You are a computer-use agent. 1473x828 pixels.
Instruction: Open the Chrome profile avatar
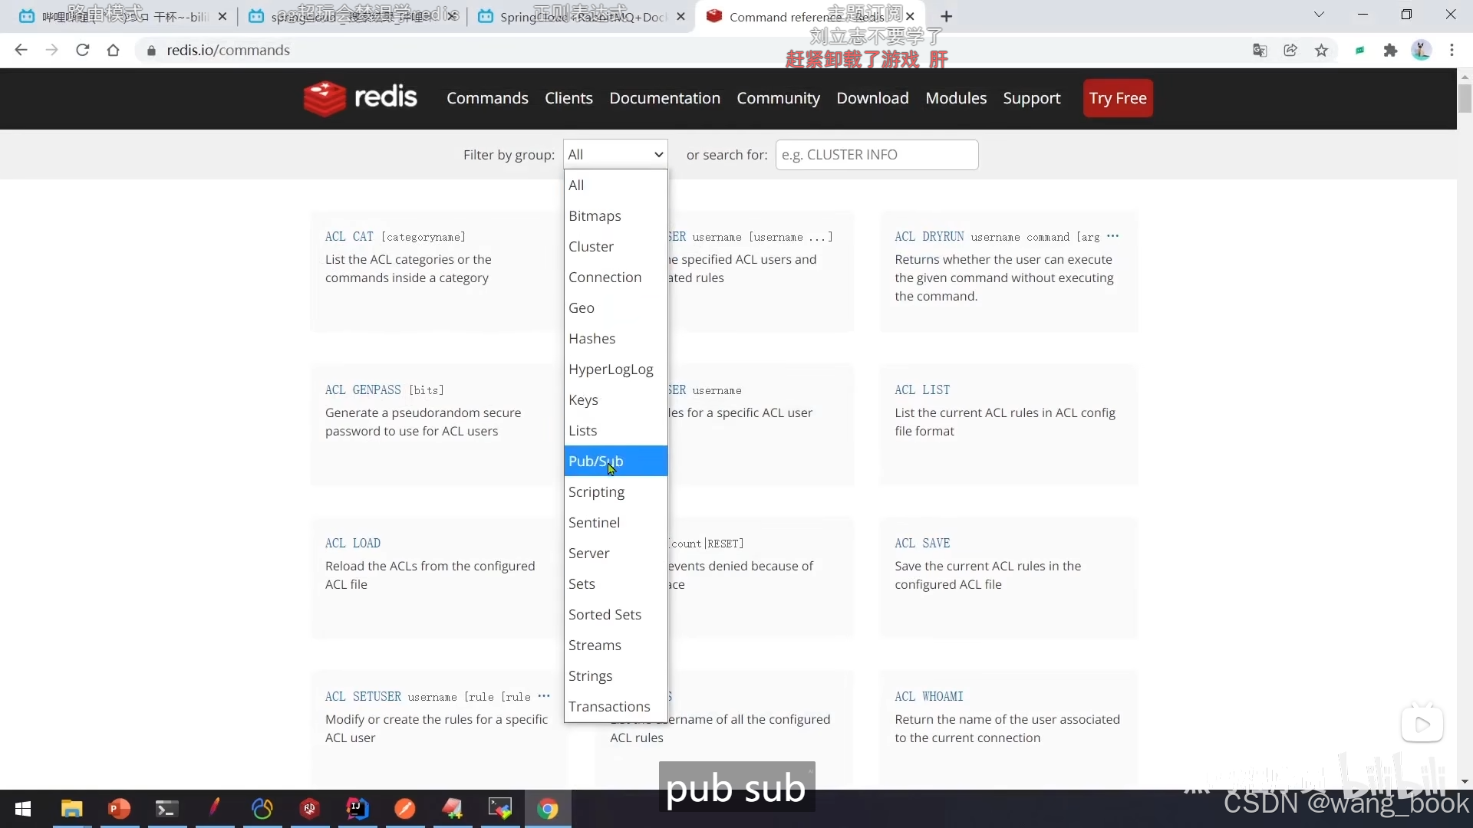(x=1421, y=51)
